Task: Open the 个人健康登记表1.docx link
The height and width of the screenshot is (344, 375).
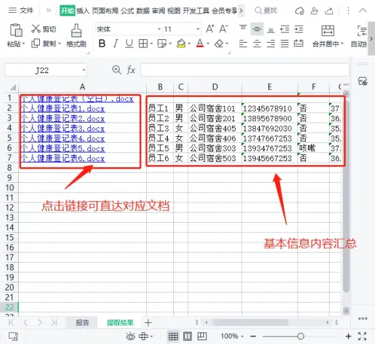Action: click(63, 108)
